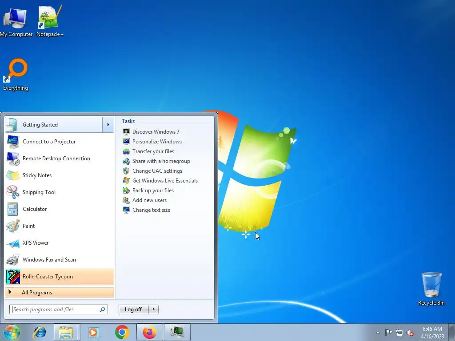Screen dimensions: 455x341
Task: Select the Calculator label in Start menu
Action: click(x=35, y=209)
